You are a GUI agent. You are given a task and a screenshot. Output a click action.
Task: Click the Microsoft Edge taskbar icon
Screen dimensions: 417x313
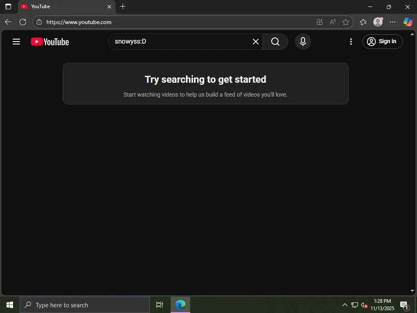pos(180,305)
